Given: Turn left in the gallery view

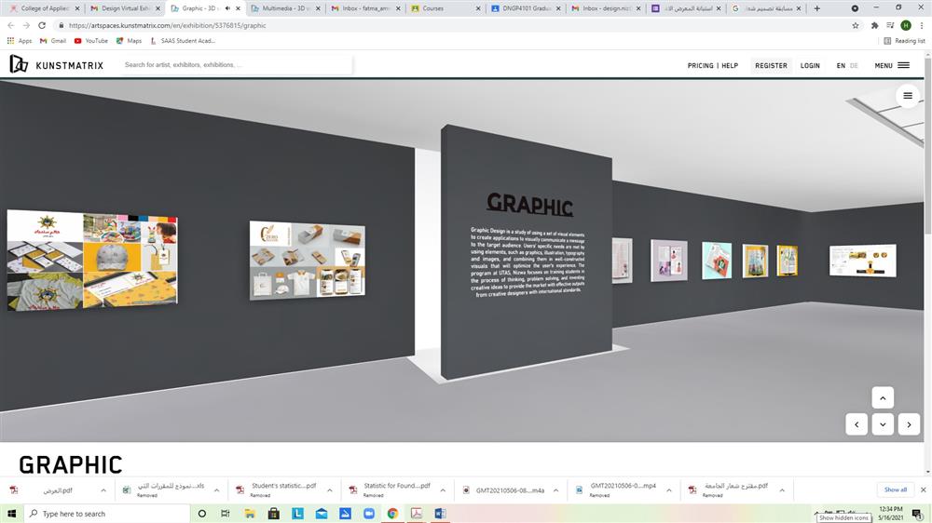Looking at the screenshot, I should coord(857,424).
